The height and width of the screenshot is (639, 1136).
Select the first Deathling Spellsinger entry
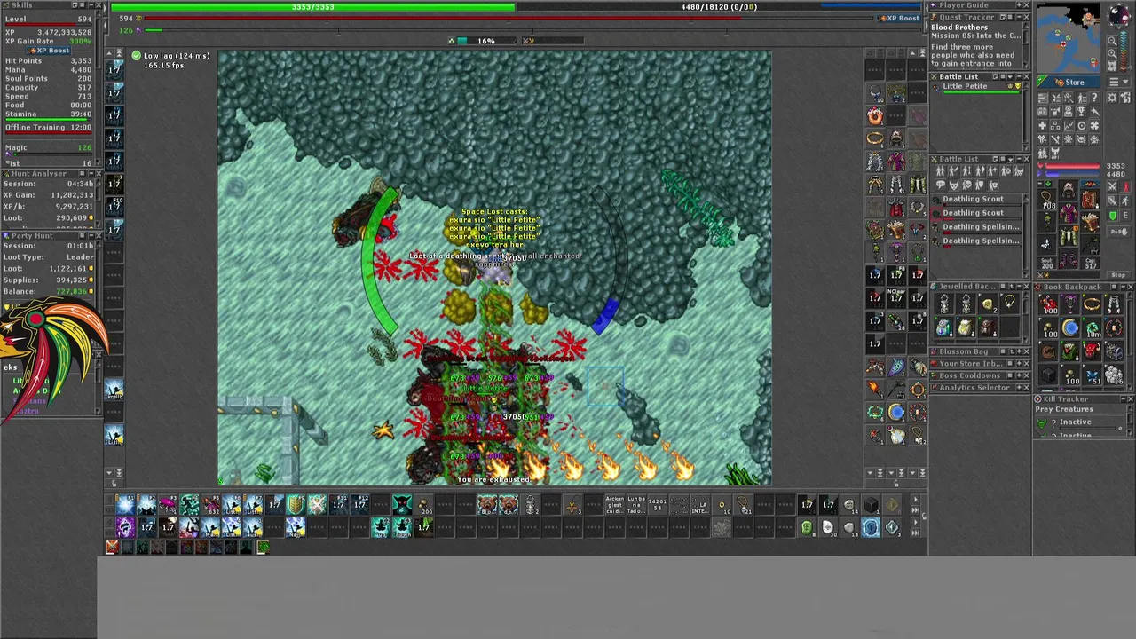976,229
